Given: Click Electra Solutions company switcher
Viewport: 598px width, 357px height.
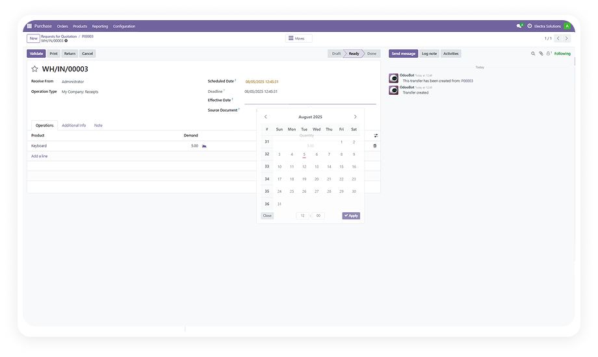Looking at the screenshot, I should click(547, 27).
